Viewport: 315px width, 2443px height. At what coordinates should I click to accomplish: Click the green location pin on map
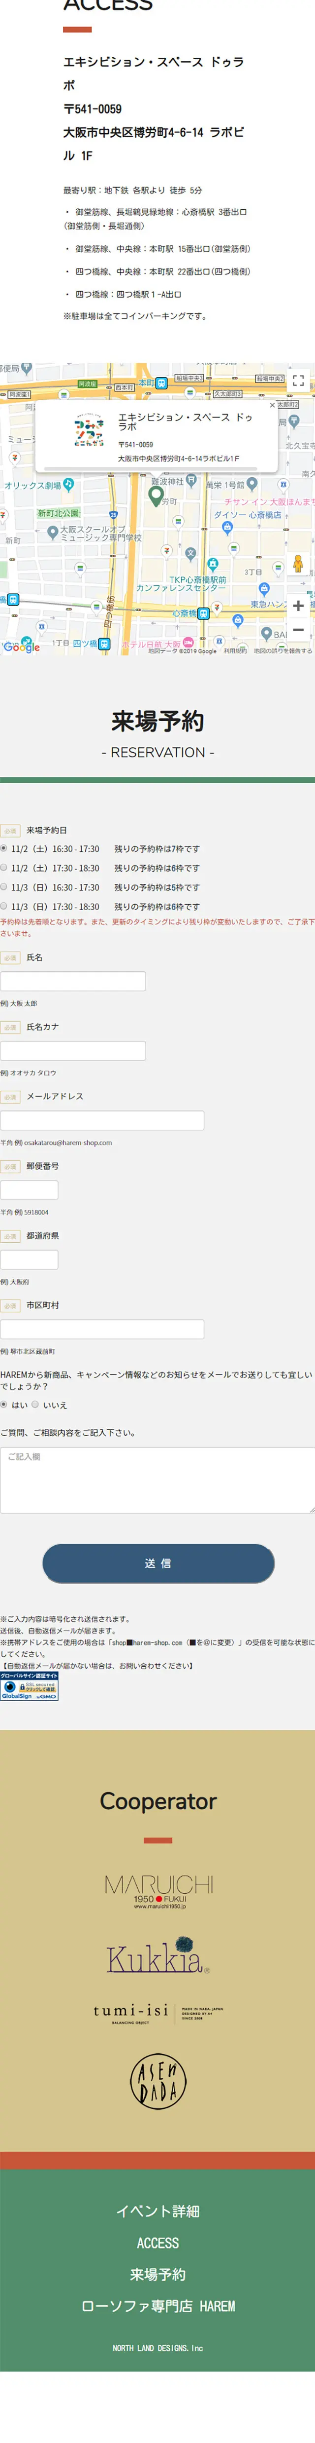(x=156, y=495)
